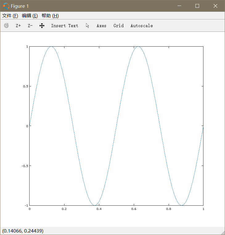
Task: Click the Insert Text tool
Action: pyautogui.click(x=64, y=26)
